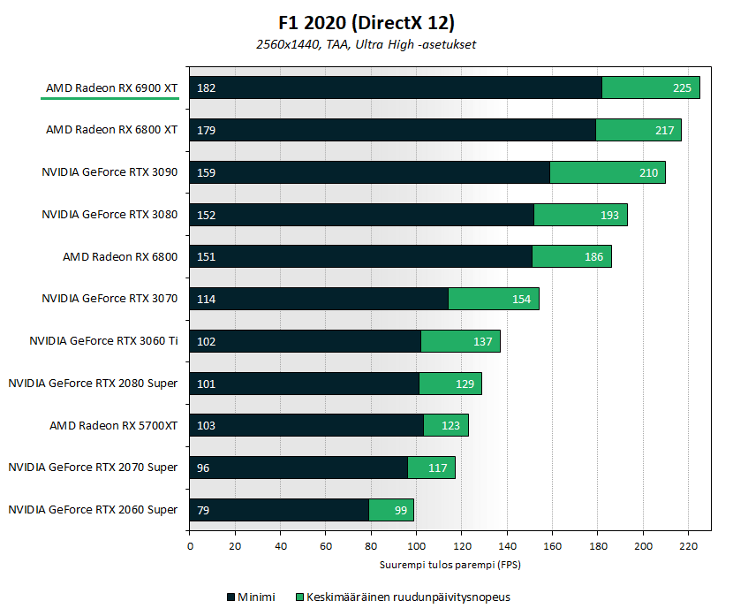Click the RTX 2080 Super average value 129
The image size is (733, 616).
465,384
